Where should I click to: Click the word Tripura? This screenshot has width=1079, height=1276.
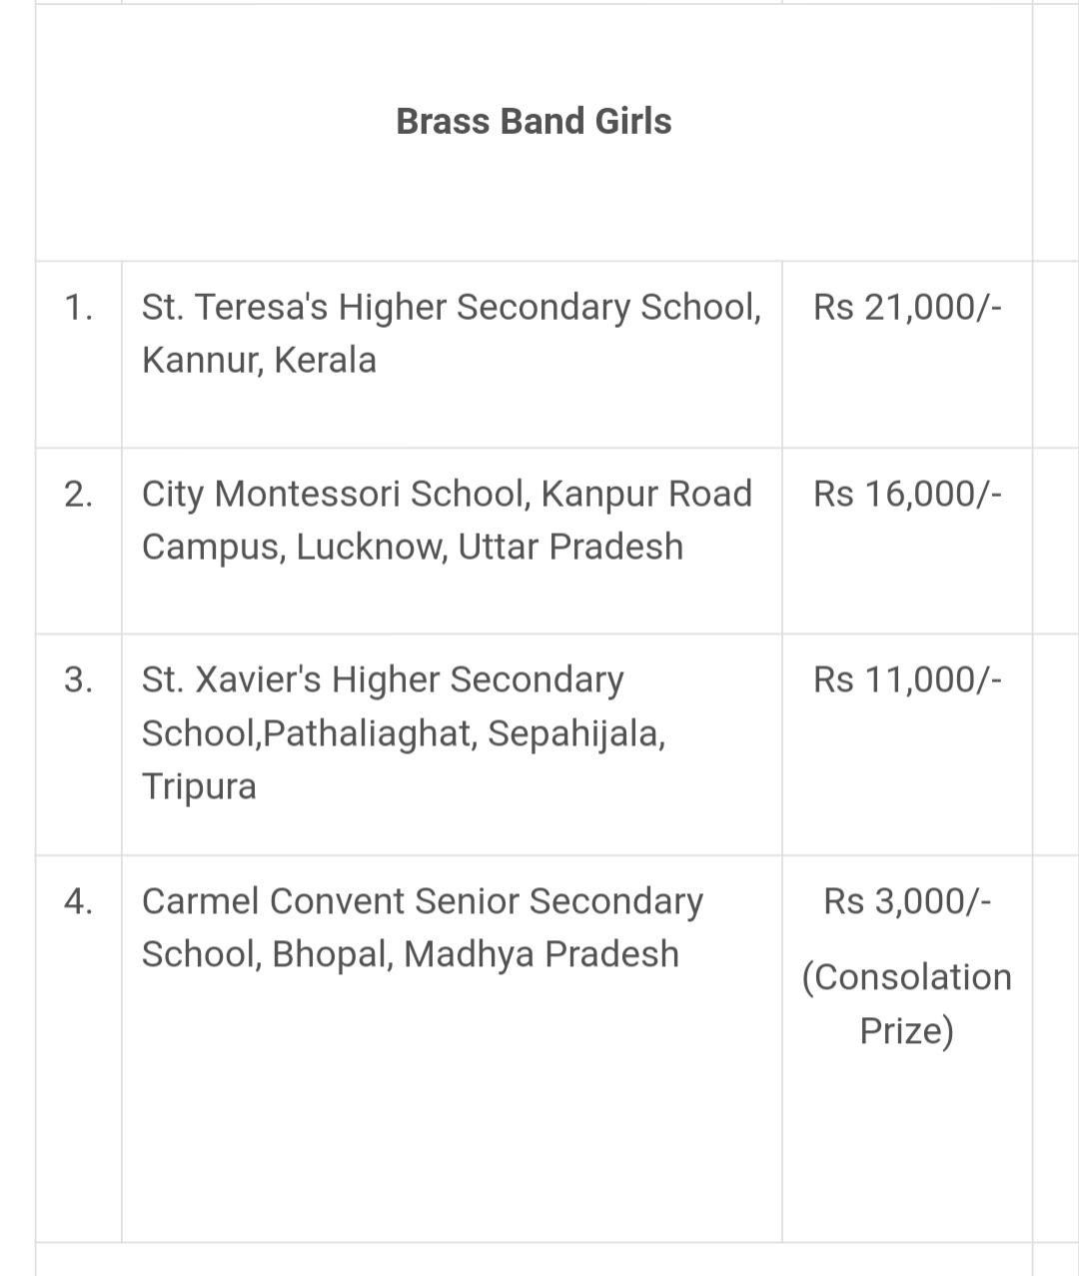click(x=199, y=786)
